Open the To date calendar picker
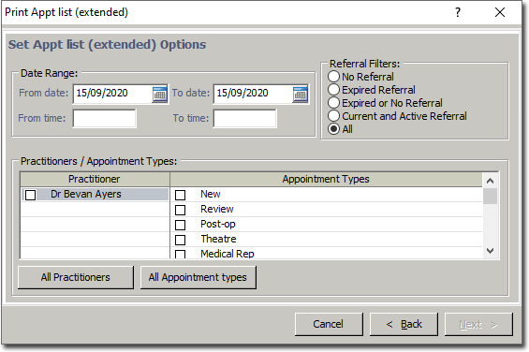The image size is (529, 352). pos(300,95)
